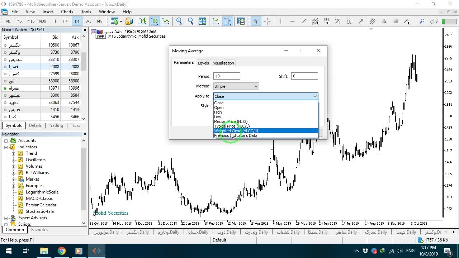Open the Levels tab in Moving Average
This screenshot has height=258, width=459.
(203, 63)
